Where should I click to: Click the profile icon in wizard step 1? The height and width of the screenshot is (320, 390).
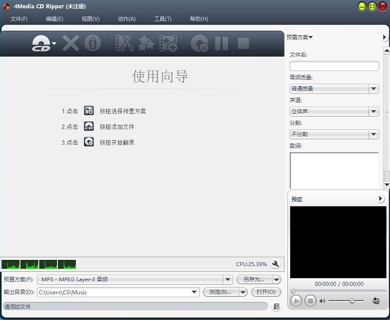pyautogui.click(x=89, y=111)
